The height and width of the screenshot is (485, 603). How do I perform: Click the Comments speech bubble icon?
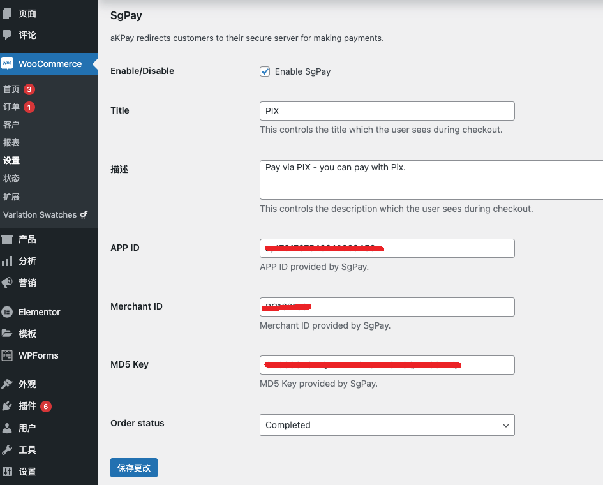(x=6, y=35)
